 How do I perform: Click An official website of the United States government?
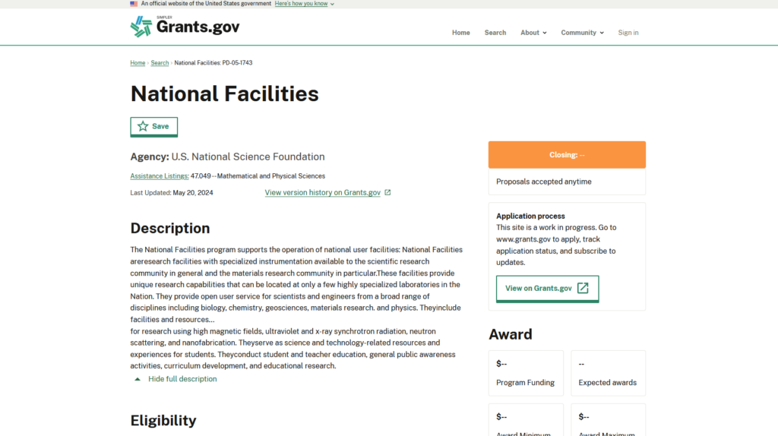pyautogui.click(x=206, y=4)
